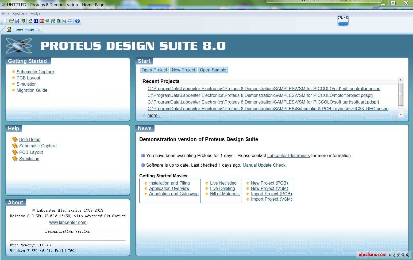This screenshot has width=413, height=260.
Task: Expand the more... recent projects list
Action: [x=154, y=115]
